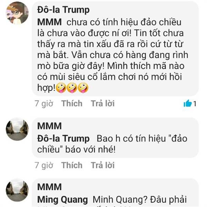Viewport: 207px width, 207px height.
Task: View the reaction count next to the thumbs-up
Action: click(x=195, y=104)
